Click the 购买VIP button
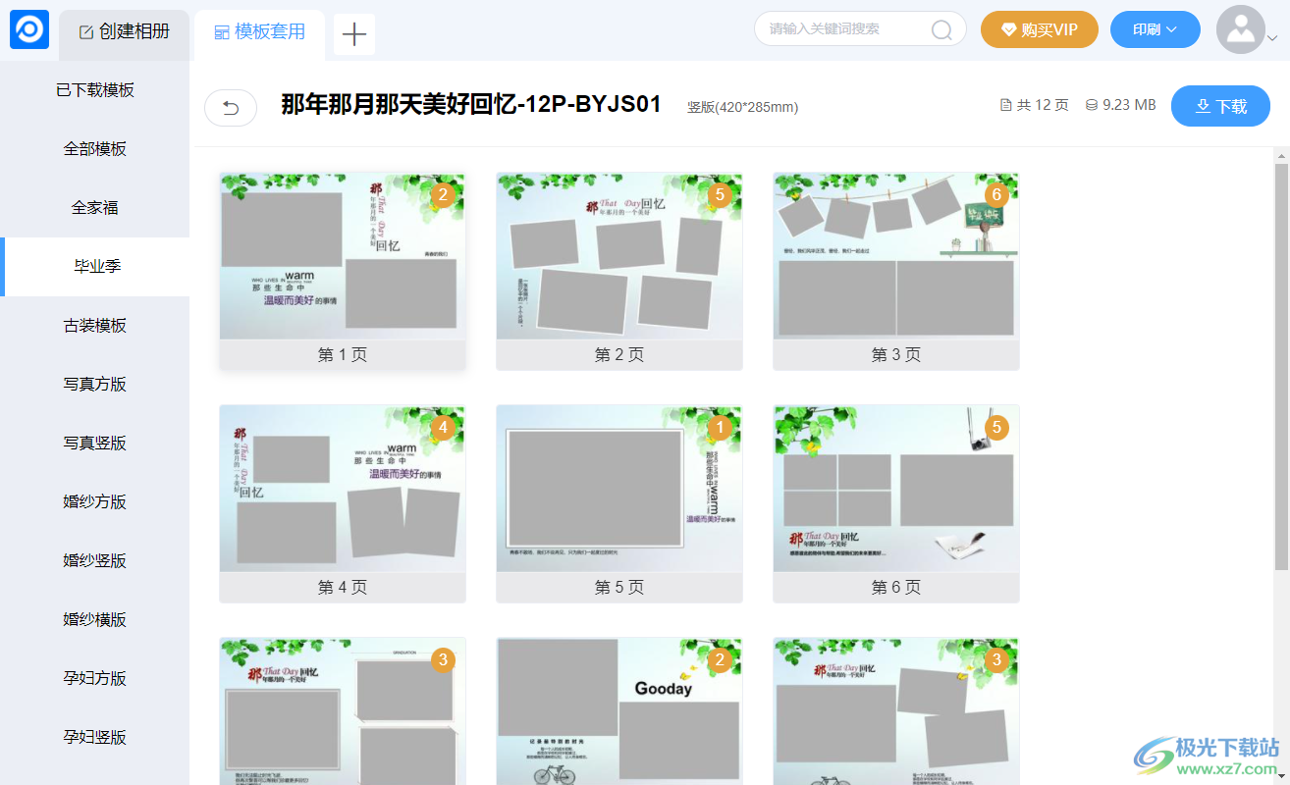Viewport: 1290px width, 785px height. [x=1040, y=29]
